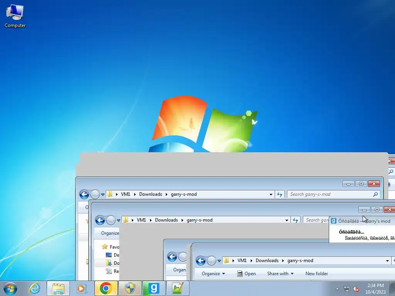Viewport: 395px width, 296px height.
Task: Select the Recent Places item under Favorites
Action: [x=112, y=271]
